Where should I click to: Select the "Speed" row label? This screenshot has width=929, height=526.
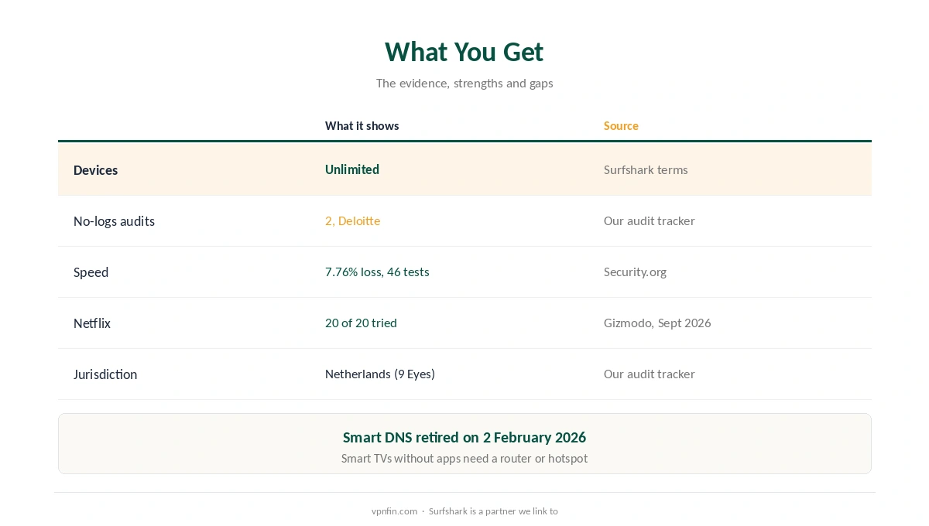[91, 272]
